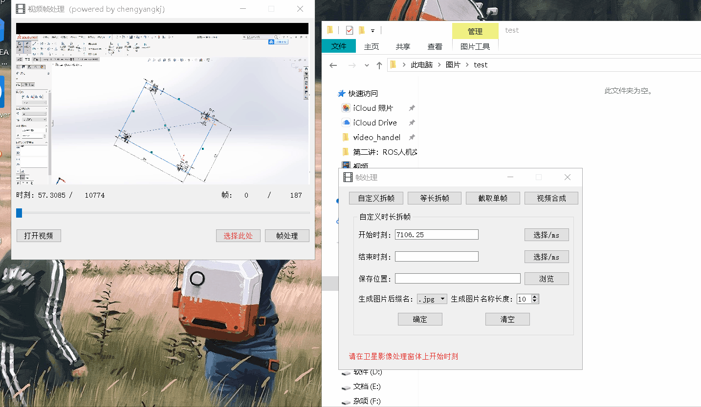Switch to the 共享 ribbon tab
701x407 pixels.
[403, 46]
